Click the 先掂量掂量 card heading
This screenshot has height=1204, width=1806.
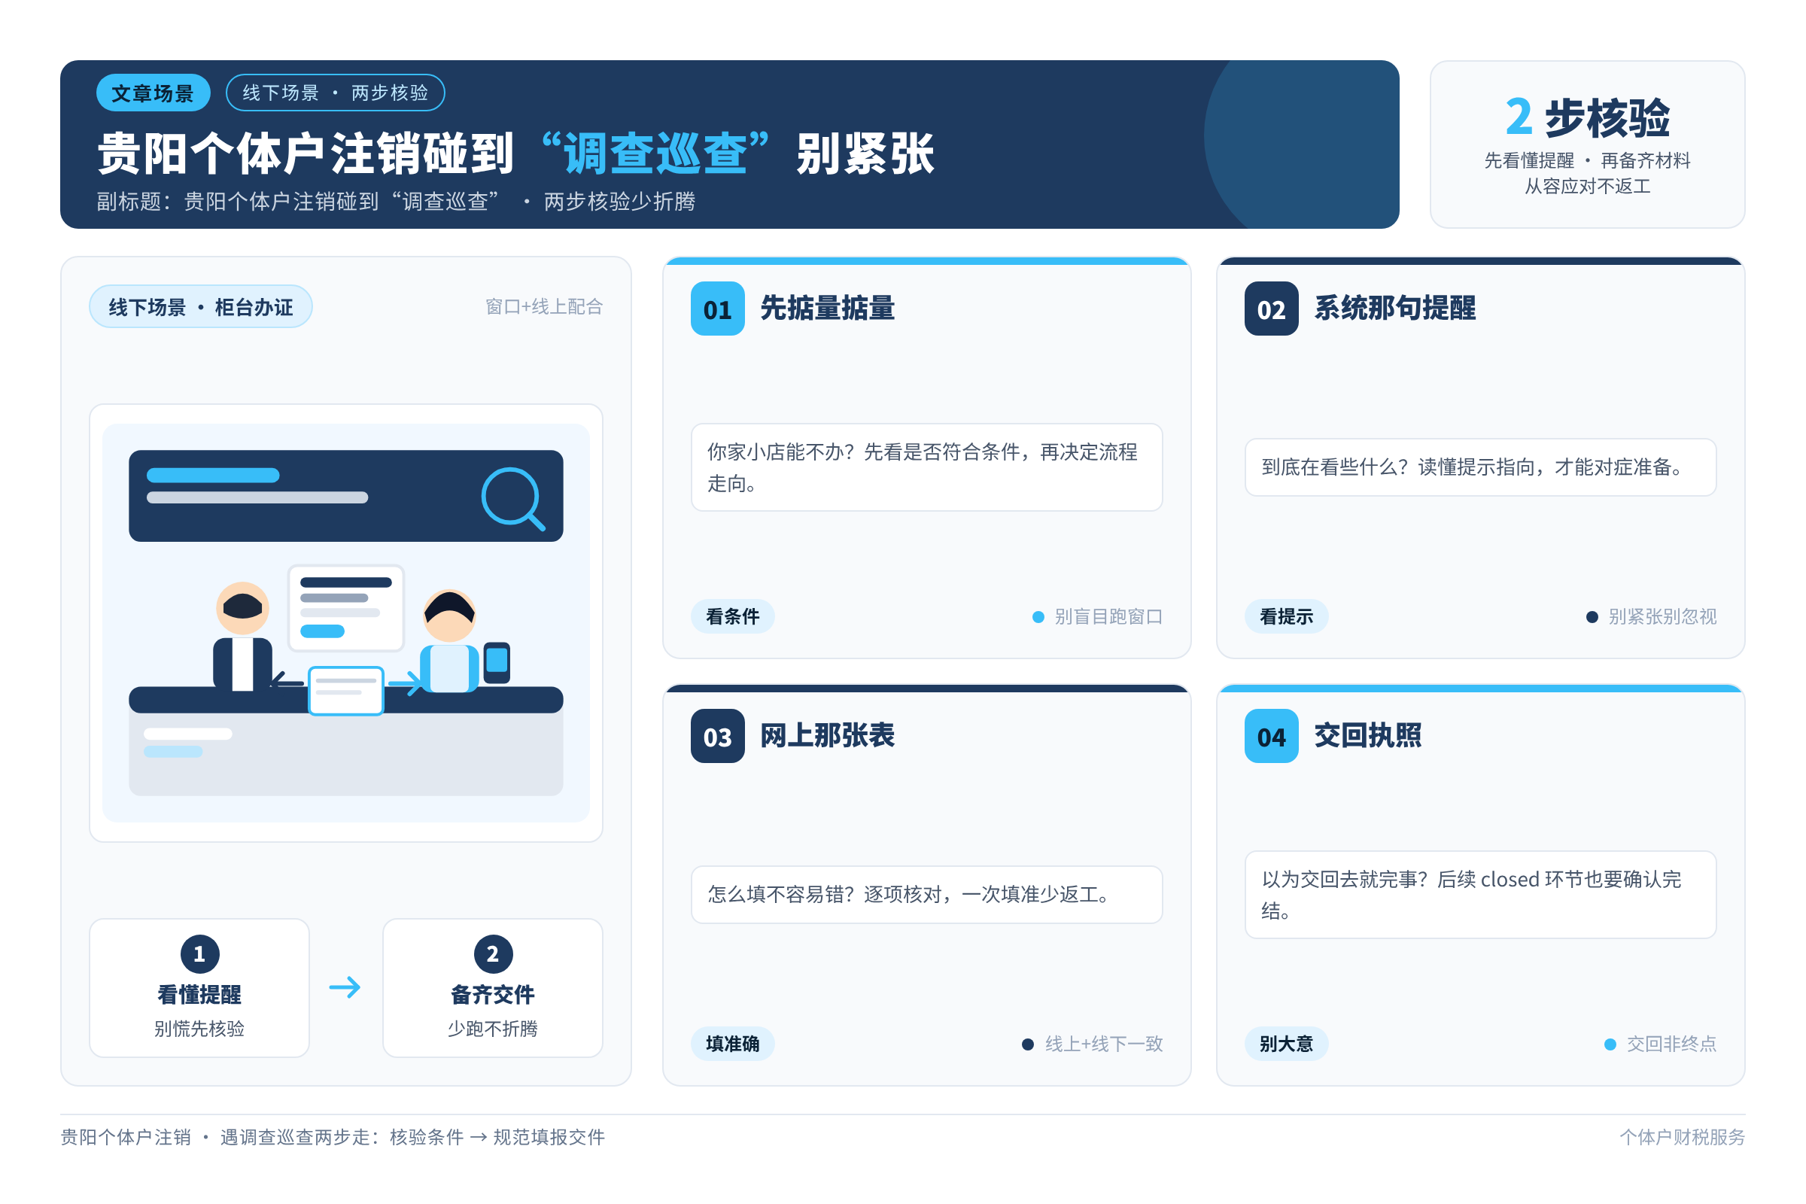point(827,308)
